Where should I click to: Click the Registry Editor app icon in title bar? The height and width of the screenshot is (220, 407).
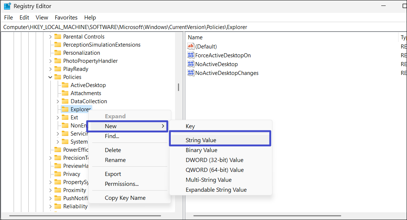pos(7,6)
